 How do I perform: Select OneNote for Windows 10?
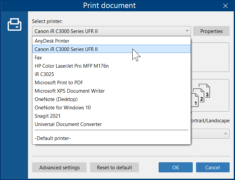tap(111, 108)
